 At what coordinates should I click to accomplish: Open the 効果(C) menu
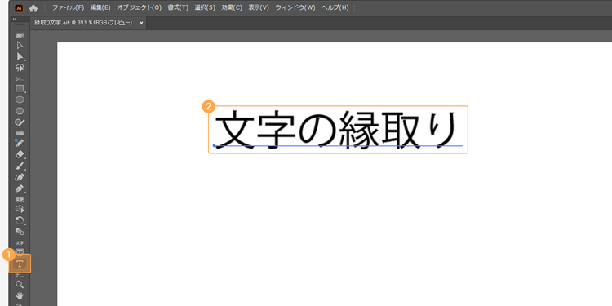[x=232, y=8]
